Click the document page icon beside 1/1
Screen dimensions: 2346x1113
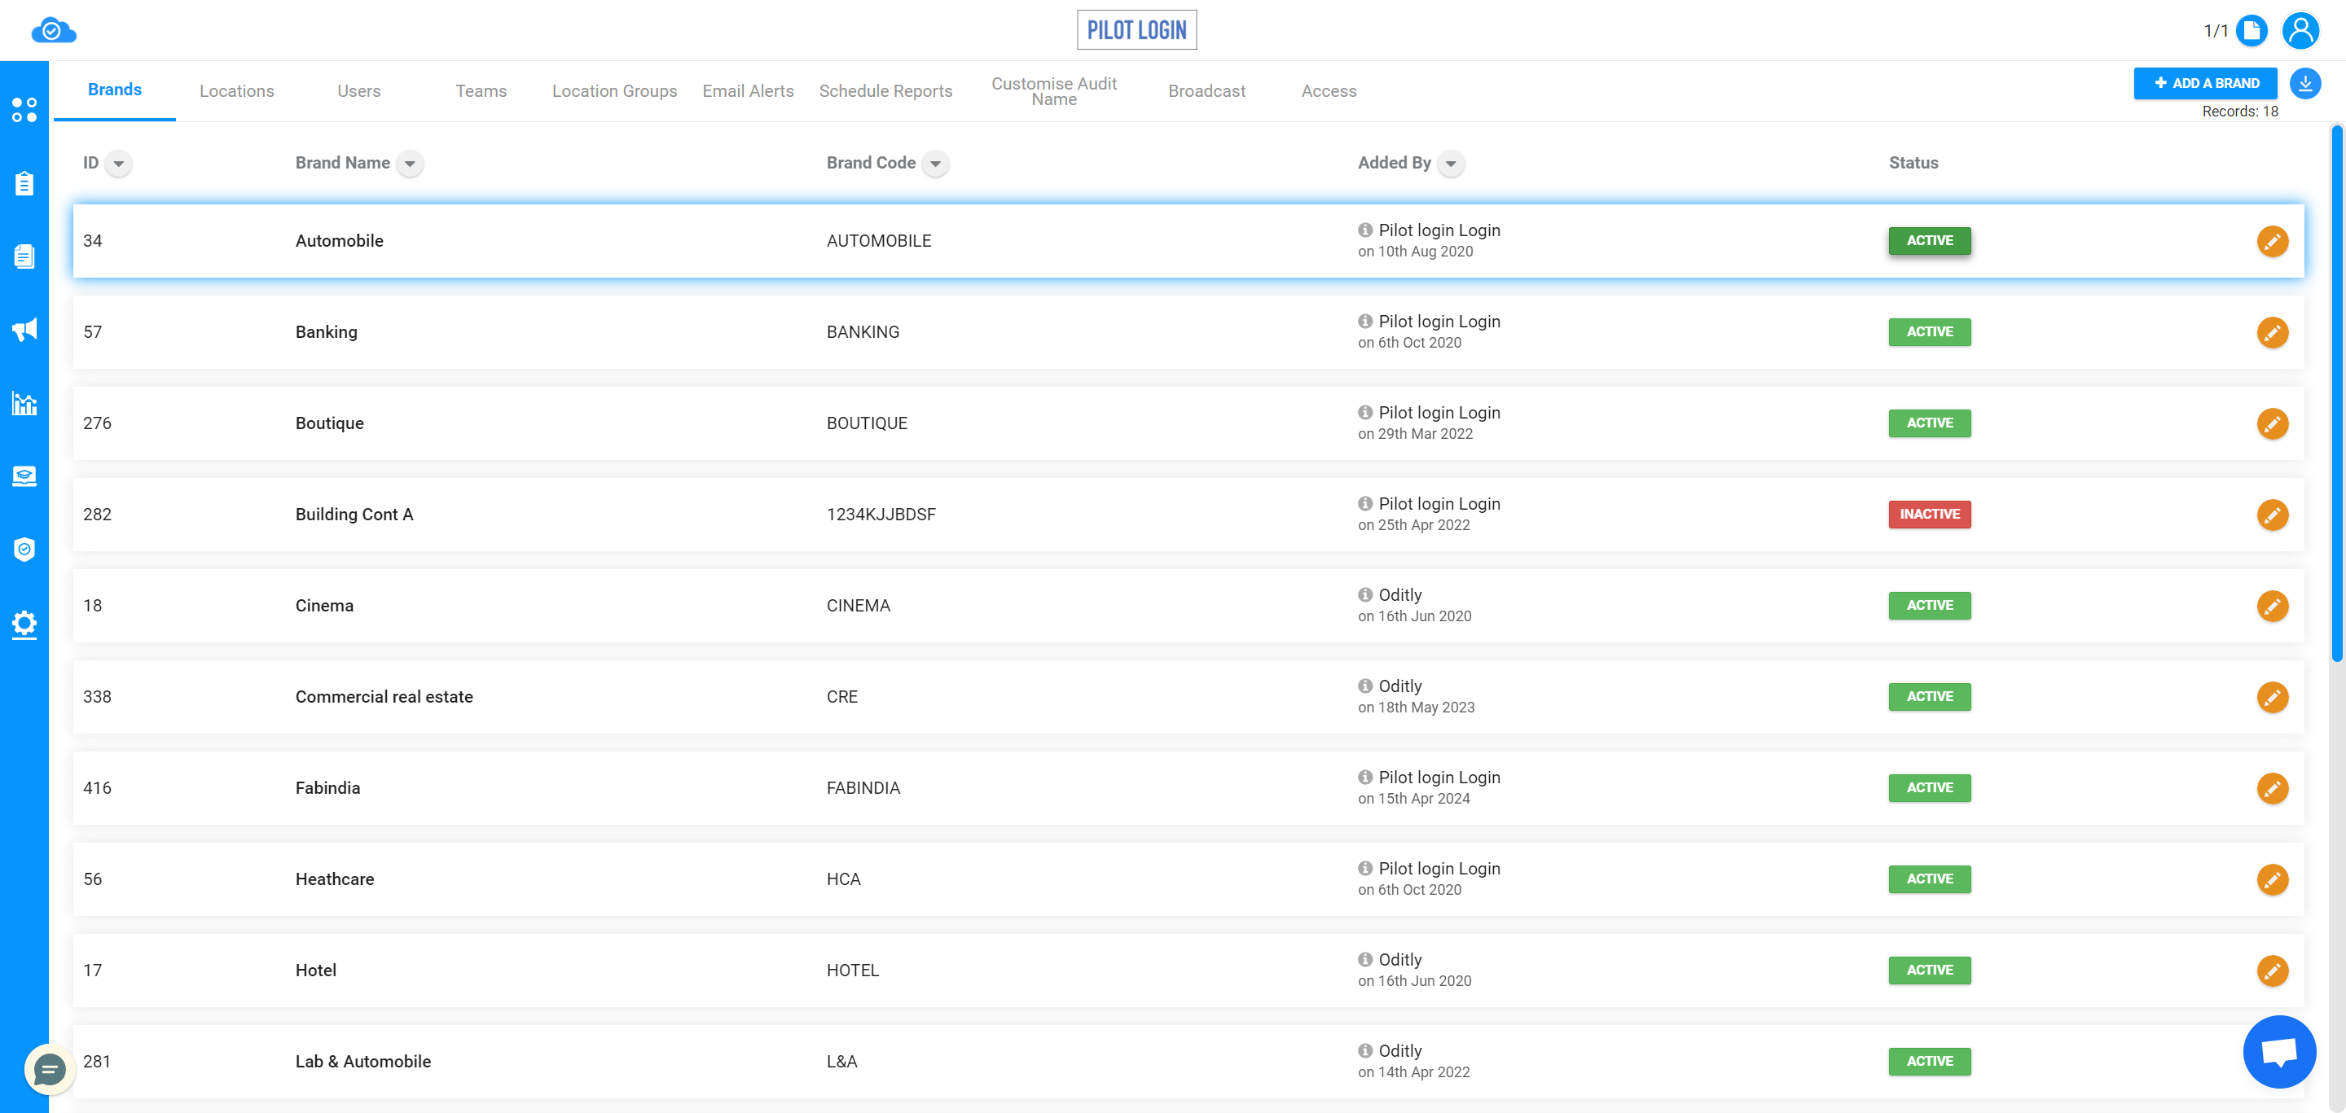tap(2252, 31)
